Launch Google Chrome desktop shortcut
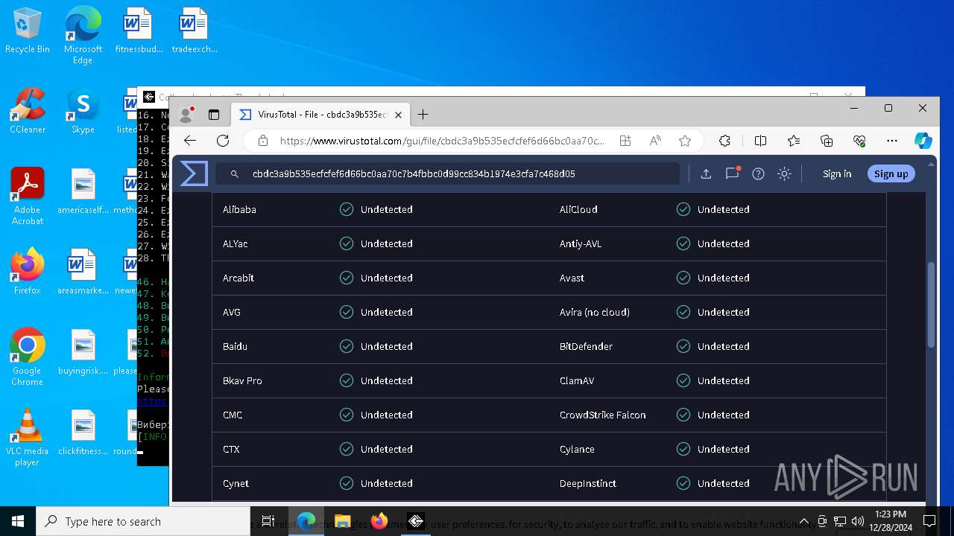954x536 pixels. coord(28,357)
